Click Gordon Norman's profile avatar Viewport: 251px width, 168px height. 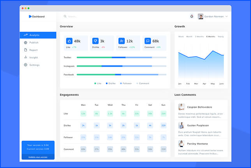201,16
